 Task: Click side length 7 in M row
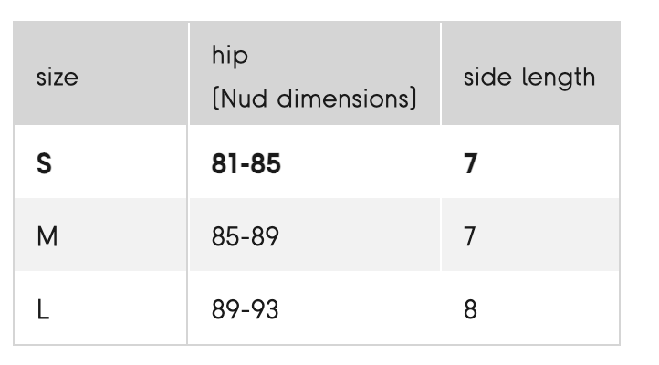pos(470,237)
